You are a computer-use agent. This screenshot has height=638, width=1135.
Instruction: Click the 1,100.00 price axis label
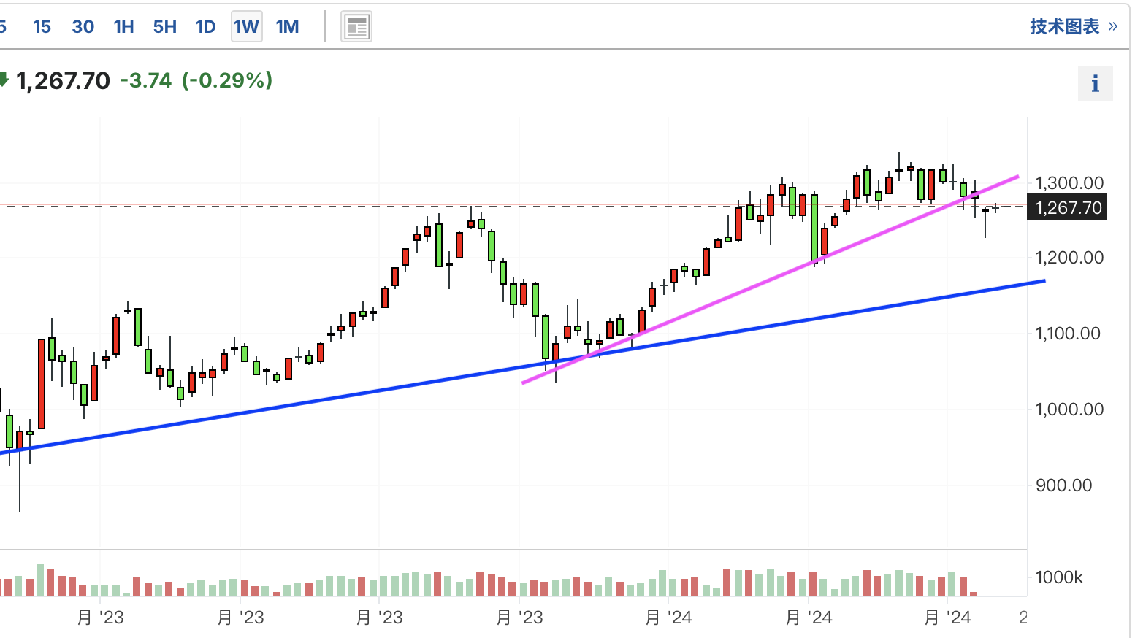pyautogui.click(x=1068, y=333)
